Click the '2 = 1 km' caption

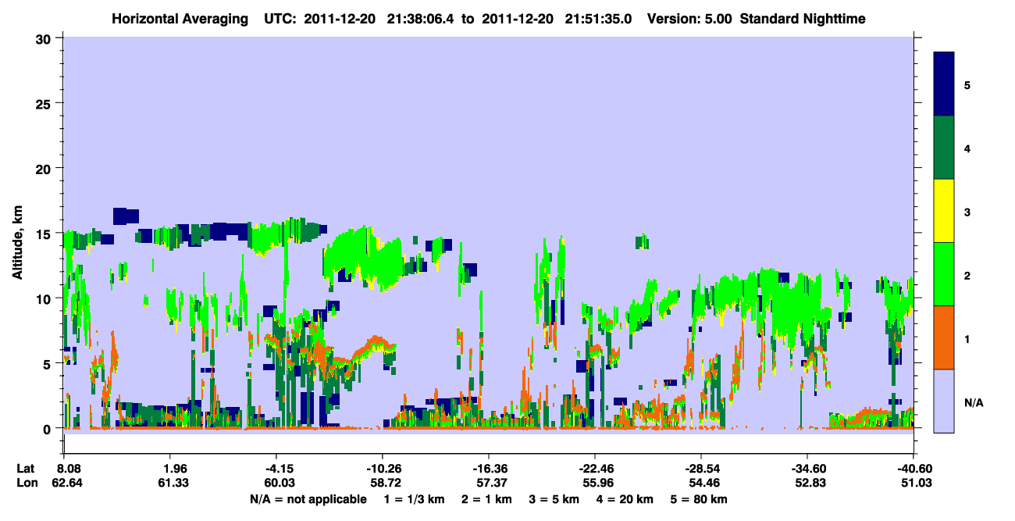tap(486, 499)
